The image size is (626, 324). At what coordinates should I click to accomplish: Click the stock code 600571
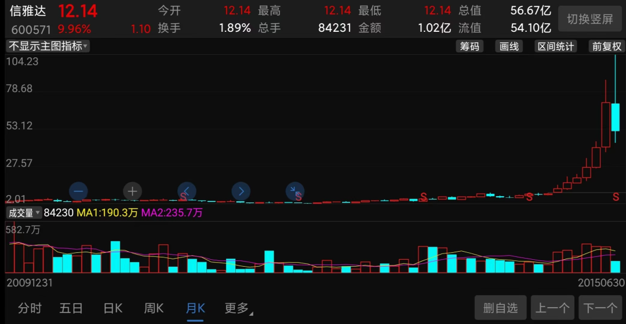31,30
